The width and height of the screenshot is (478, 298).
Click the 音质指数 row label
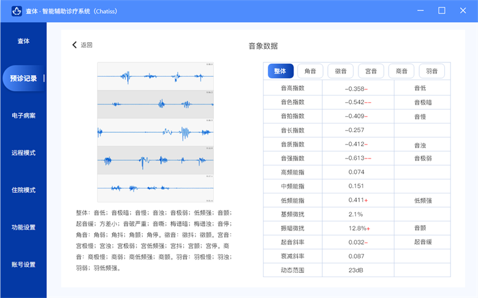[293, 144]
